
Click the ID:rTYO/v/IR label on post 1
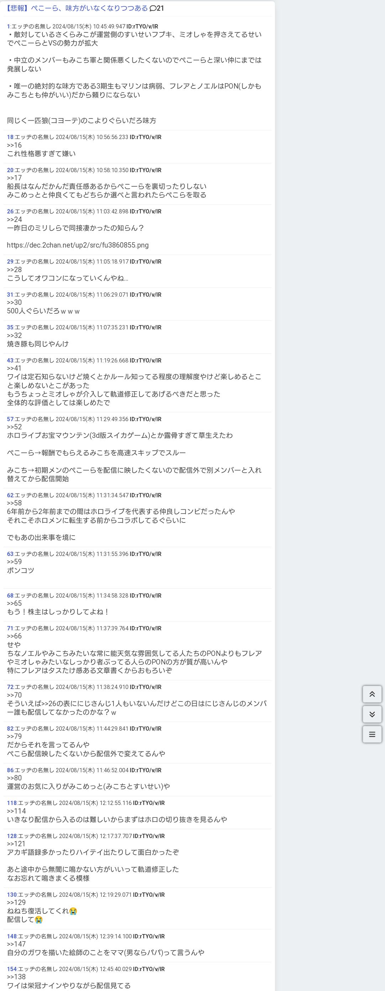click(x=142, y=27)
